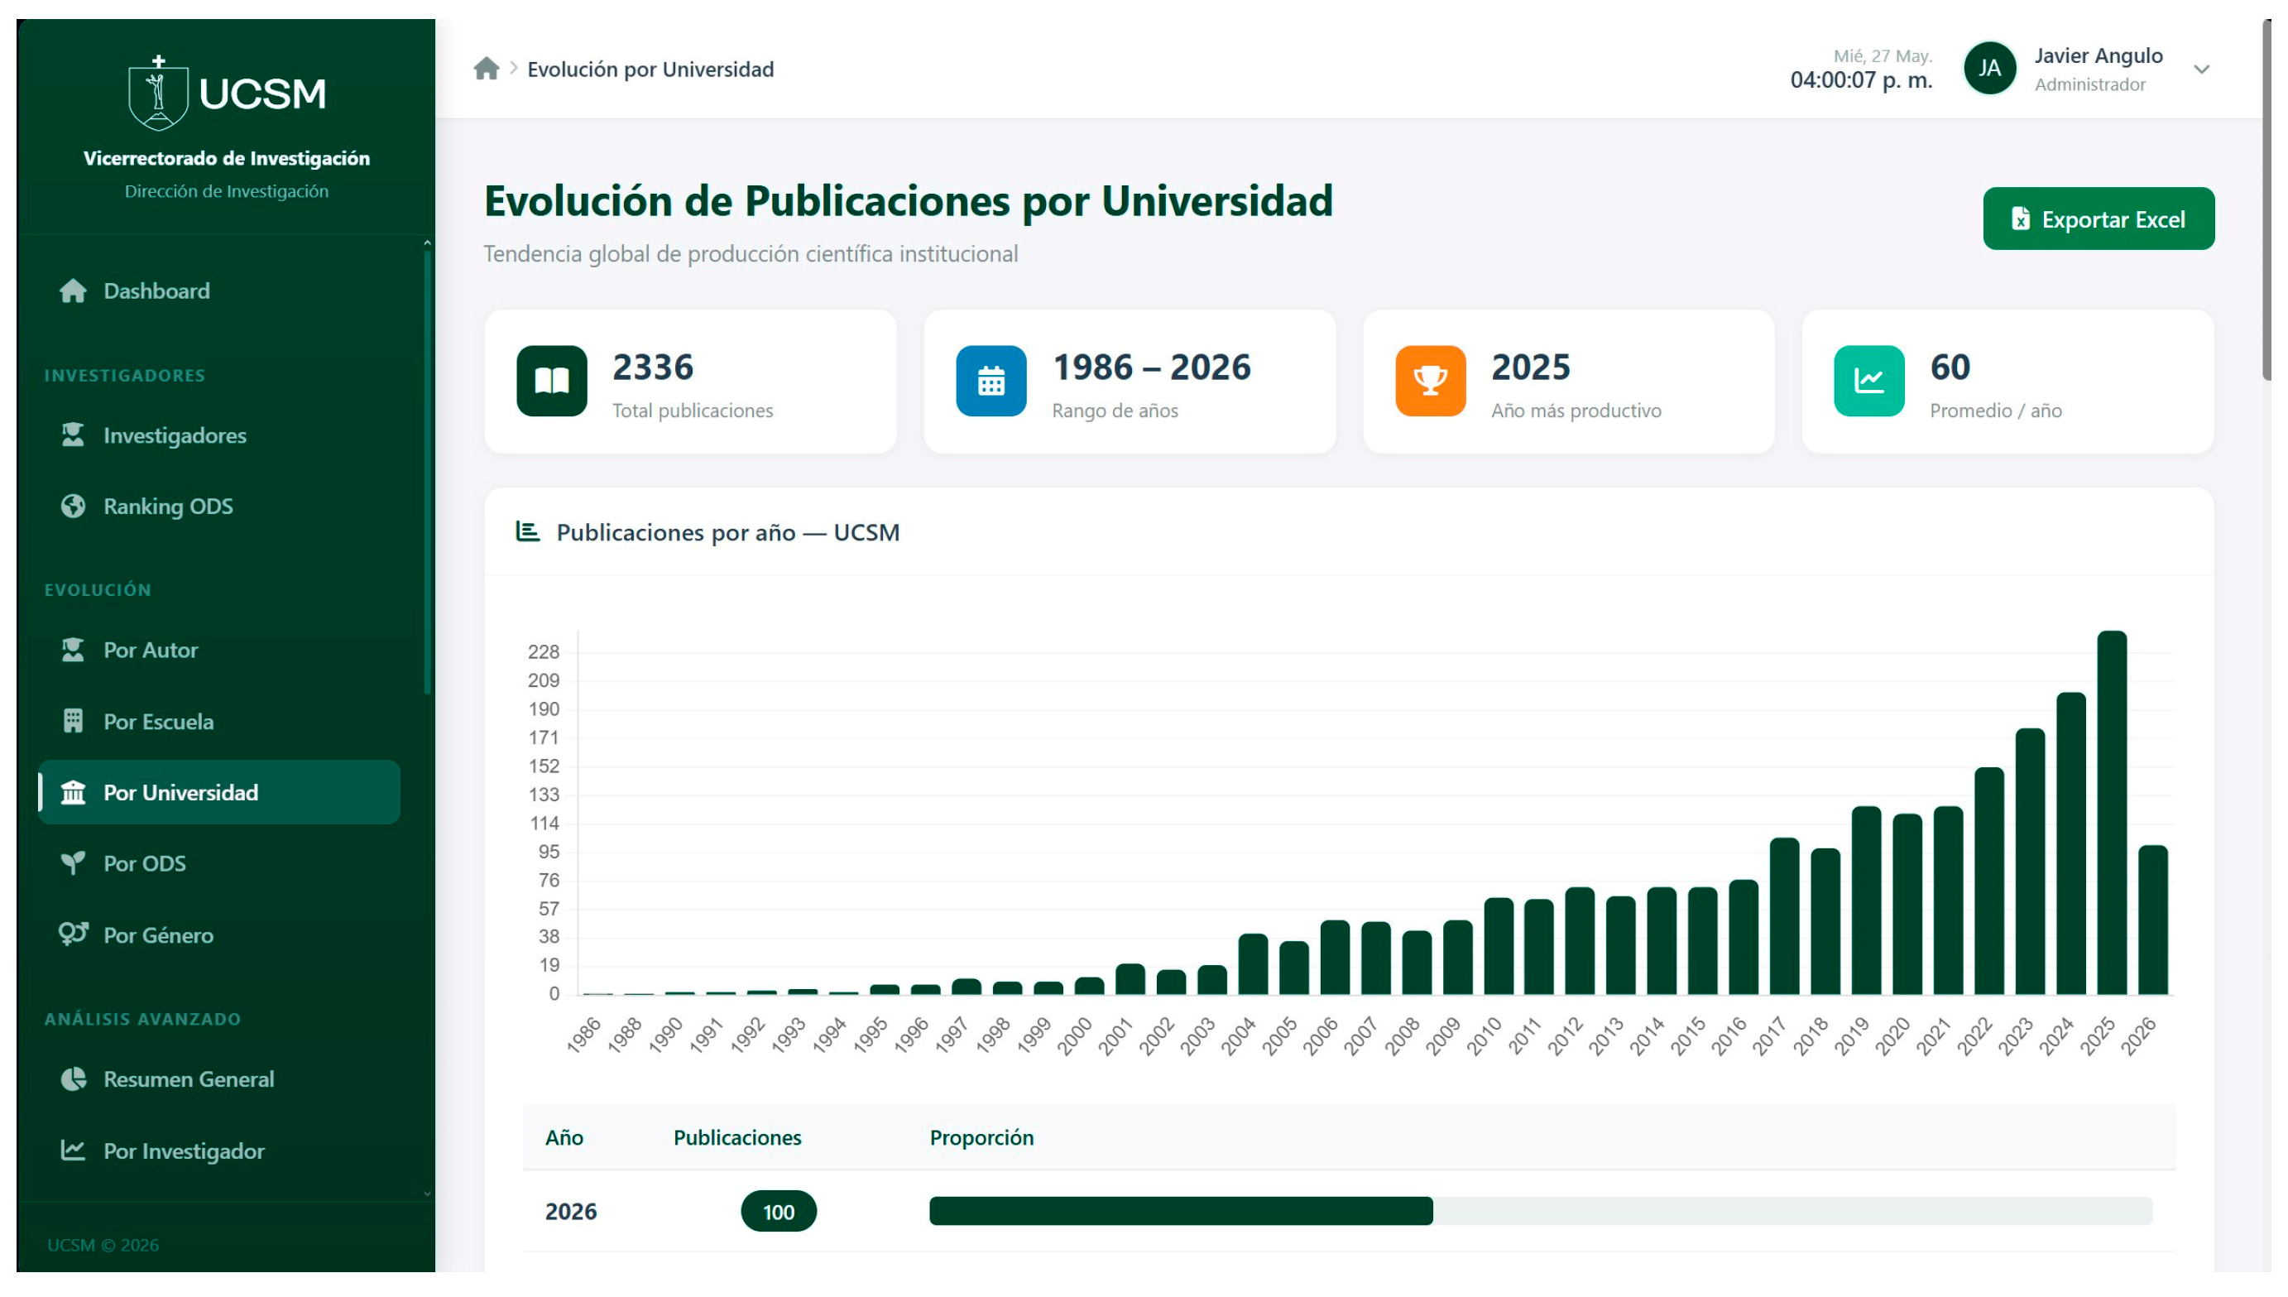
Task: Click the Año column header
Action: click(564, 1137)
